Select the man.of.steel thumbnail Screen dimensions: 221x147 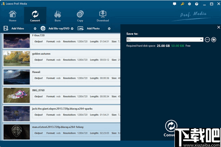pos(17,132)
